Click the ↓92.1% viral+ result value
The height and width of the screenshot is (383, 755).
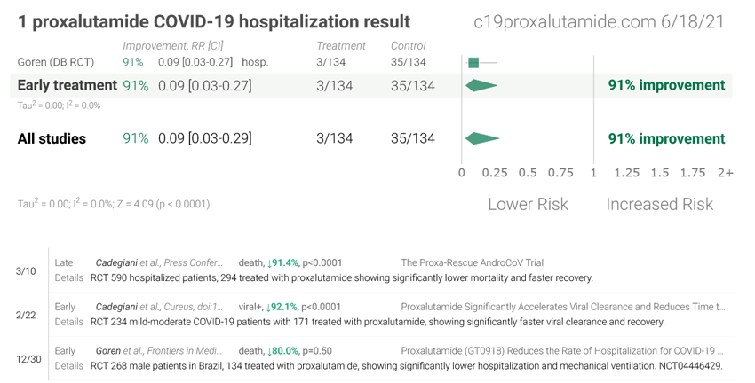tap(282, 307)
